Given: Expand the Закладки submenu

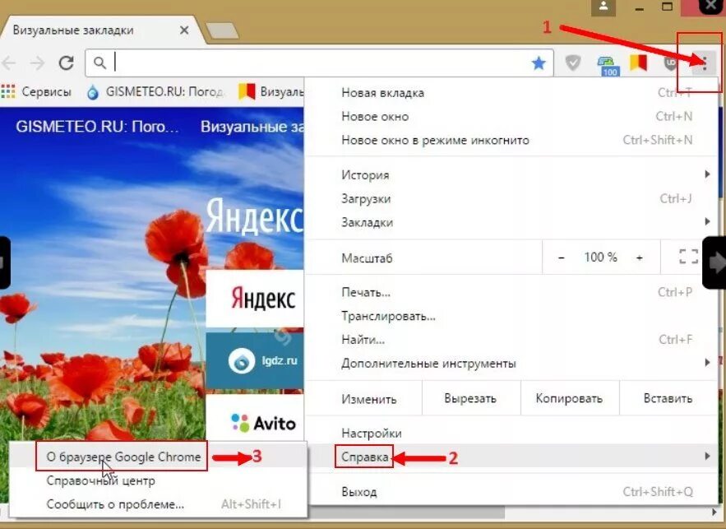Looking at the screenshot, I should 511,222.
